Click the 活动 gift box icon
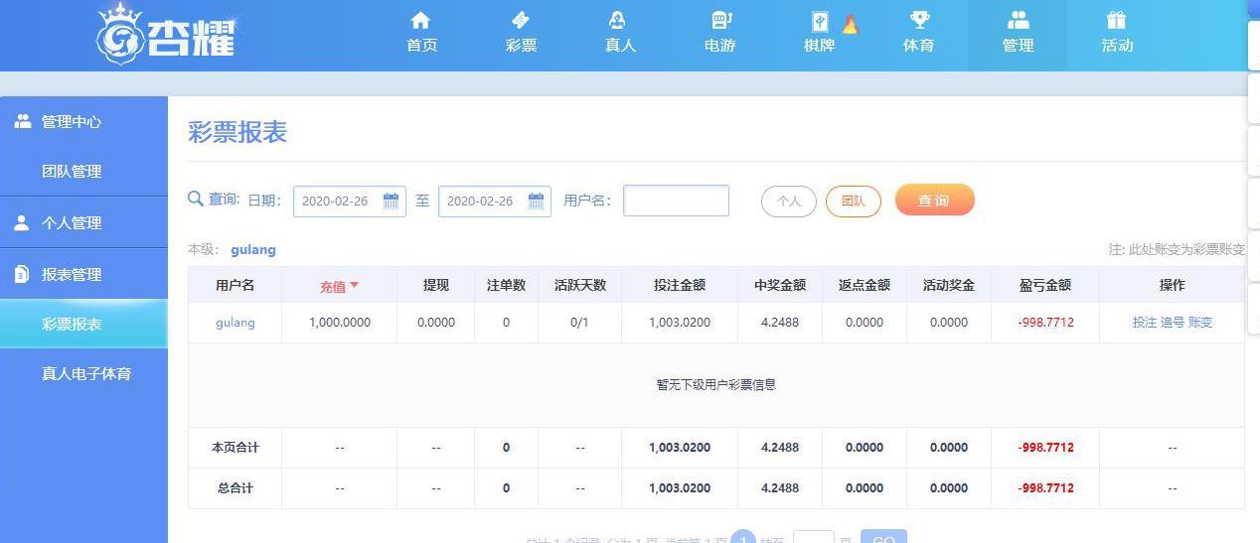The height and width of the screenshot is (543, 1260). tap(1116, 20)
